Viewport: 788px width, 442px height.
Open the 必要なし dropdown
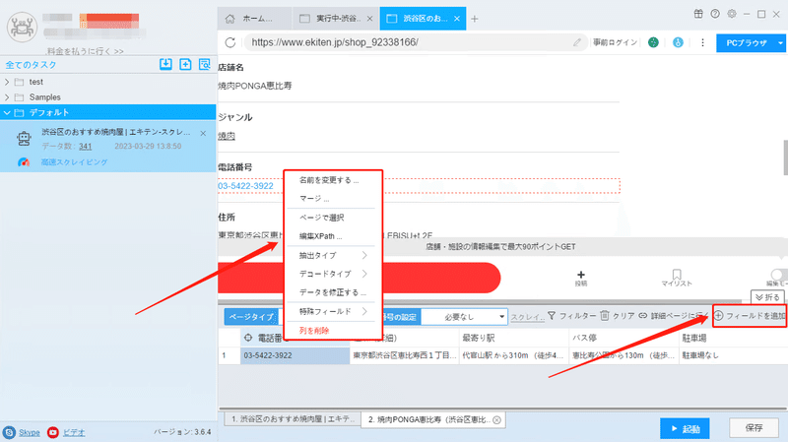point(463,317)
